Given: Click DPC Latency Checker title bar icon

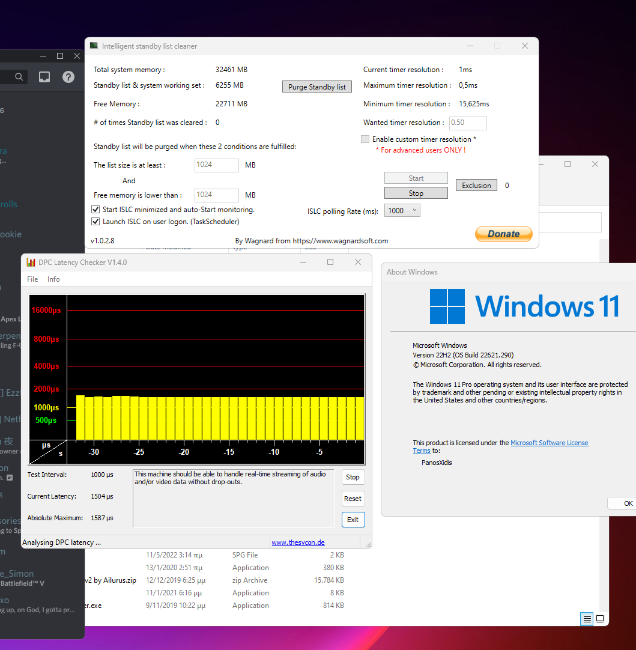Looking at the screenshot, I should click(31, 262).
